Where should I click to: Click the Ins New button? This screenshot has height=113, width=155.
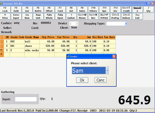pyautogui.click(x=27, y=16)
